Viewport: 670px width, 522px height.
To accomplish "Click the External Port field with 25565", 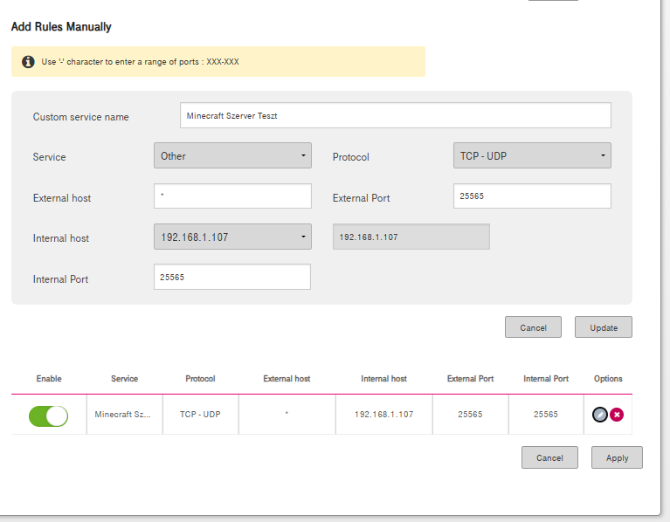I will (x=532, y=196).
